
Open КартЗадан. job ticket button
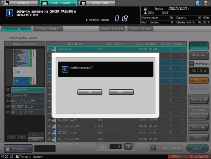coord(199,116)
